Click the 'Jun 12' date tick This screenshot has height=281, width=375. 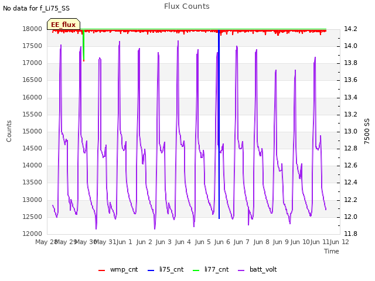click(x=339, y=242)
